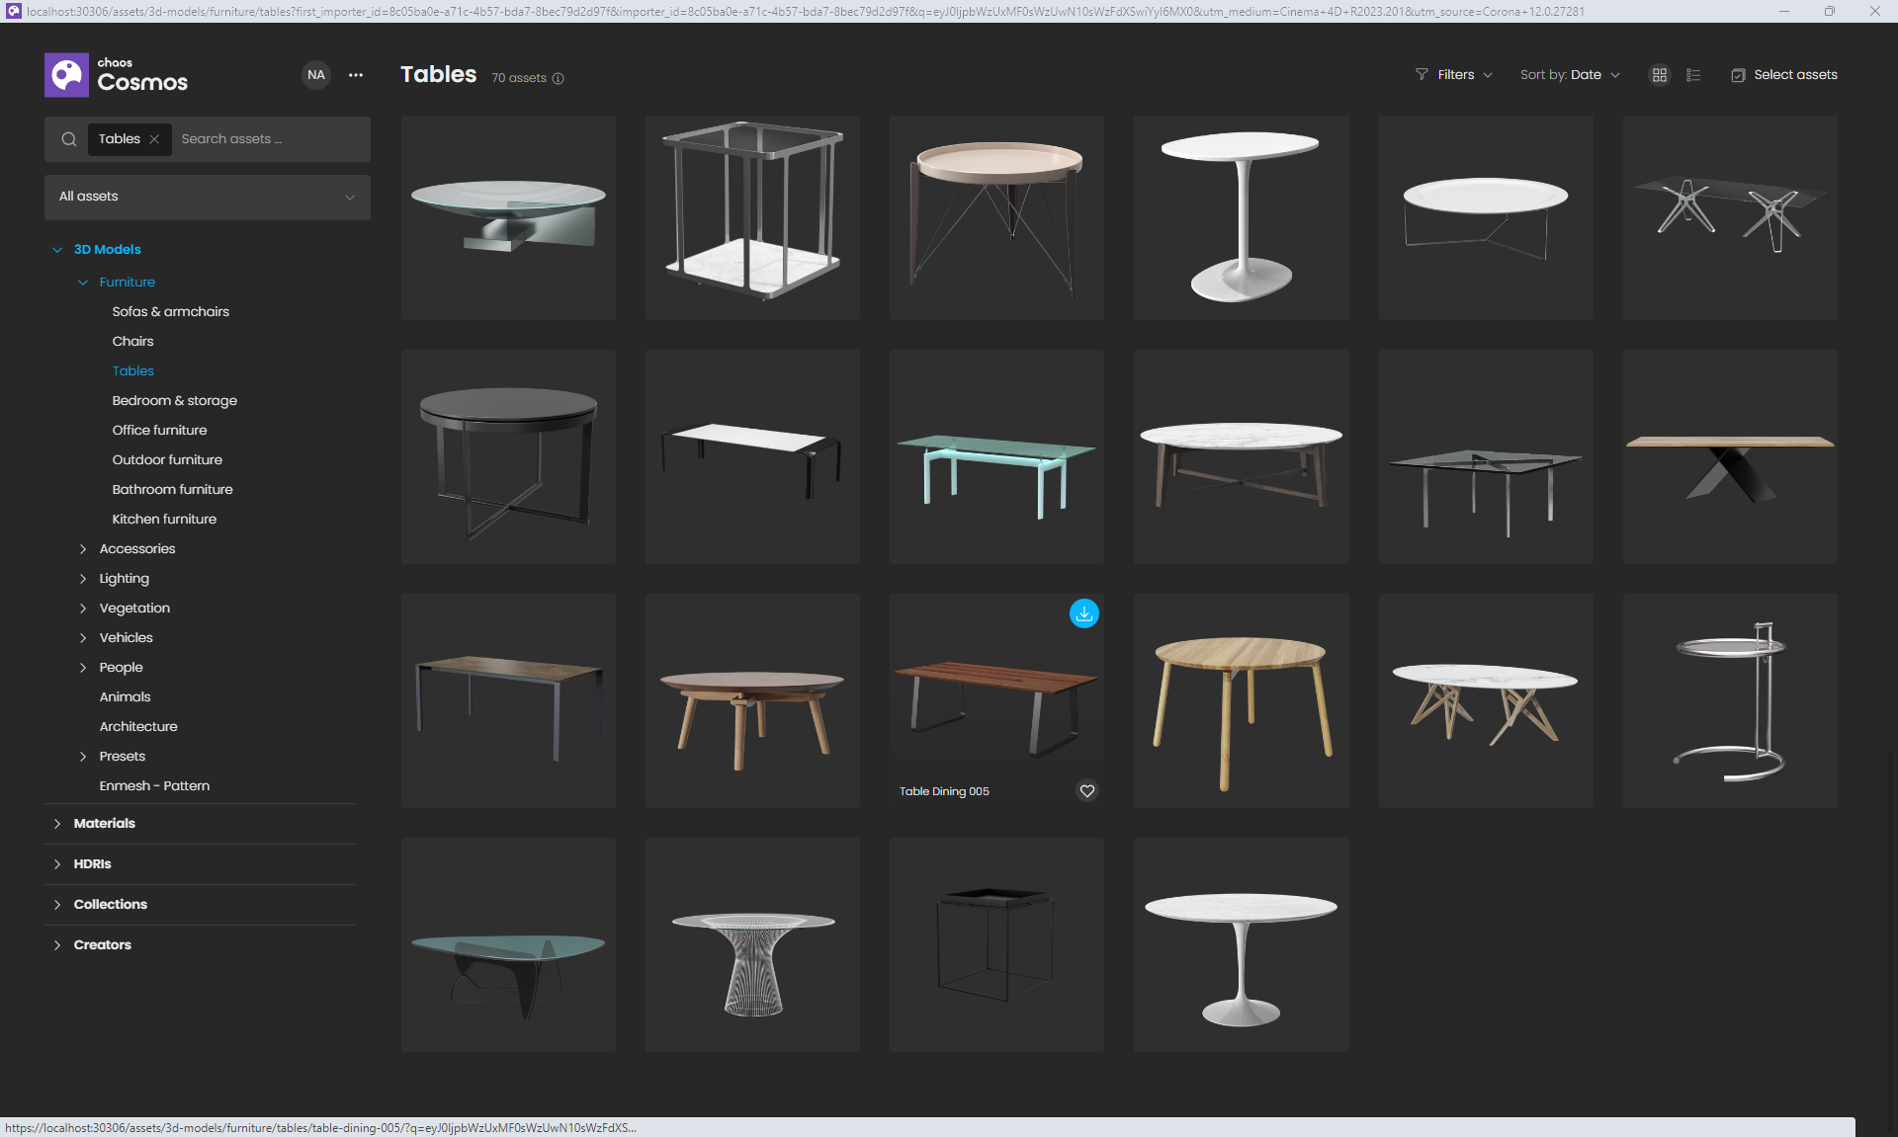Download Table Dining 005 asset

point(1084,613)
